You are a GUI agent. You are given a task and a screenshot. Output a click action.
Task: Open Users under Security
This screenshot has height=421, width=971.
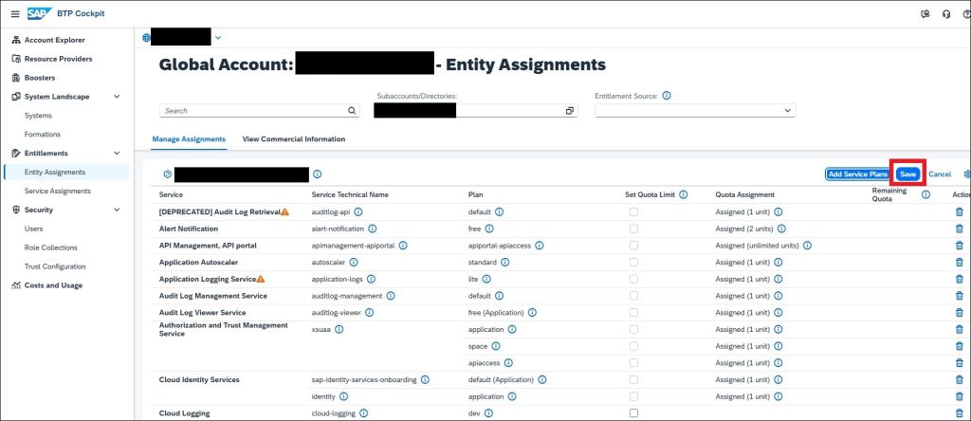[x=33, y=229]
